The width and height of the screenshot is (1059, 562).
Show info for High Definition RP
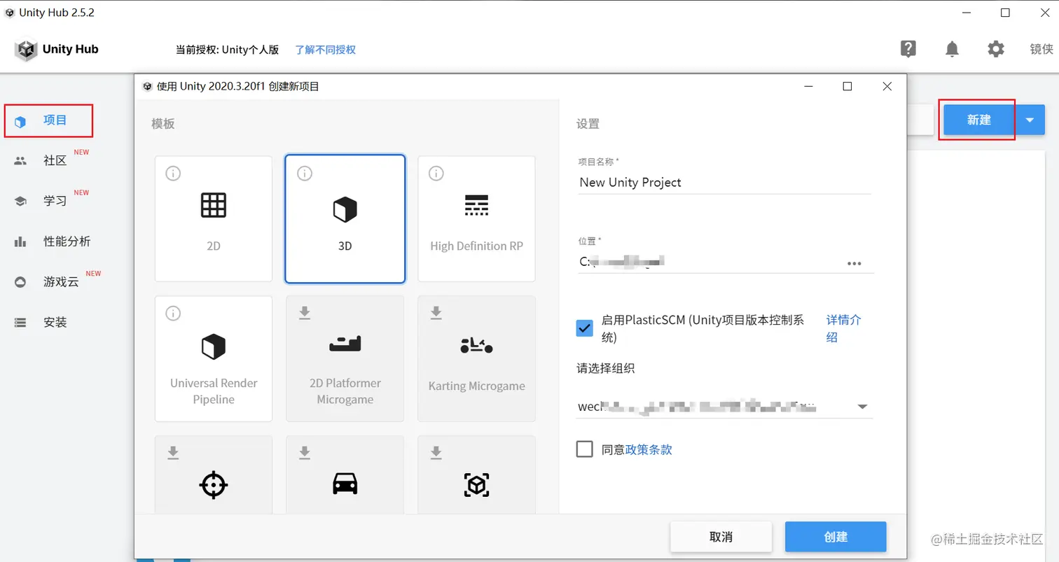436,173
